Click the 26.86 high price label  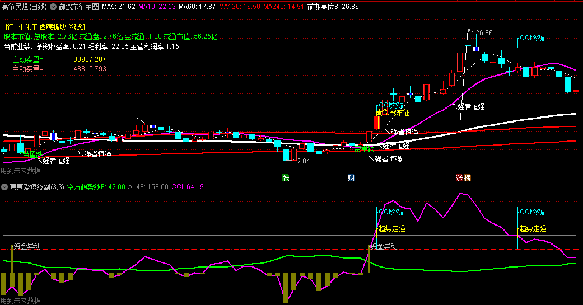(x=484, y=33)
